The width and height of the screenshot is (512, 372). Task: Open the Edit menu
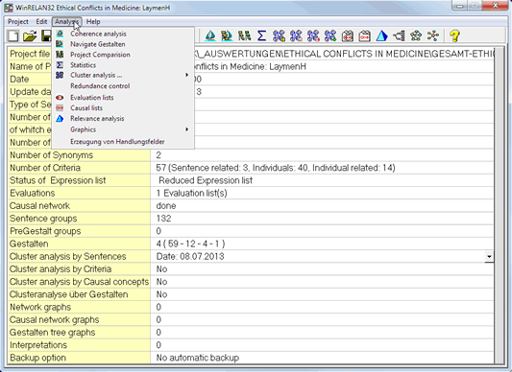[x=41, y=21]
